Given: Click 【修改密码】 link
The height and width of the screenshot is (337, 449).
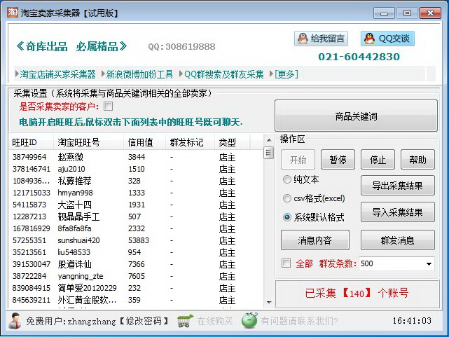Looking at the screenshot, I should click(x=144, y=321).
